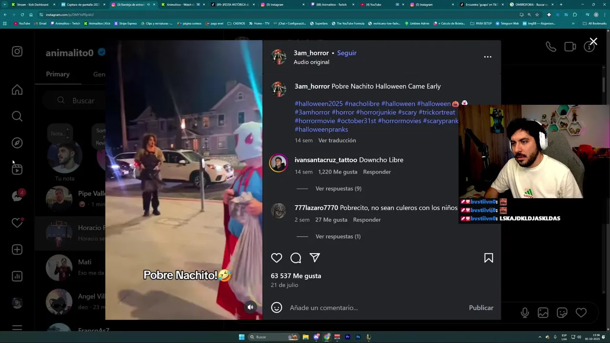The width and height of the screenshot is (610, 343).
Task: Open the 3am_horror profile from the header username
Action: [311, 53]
